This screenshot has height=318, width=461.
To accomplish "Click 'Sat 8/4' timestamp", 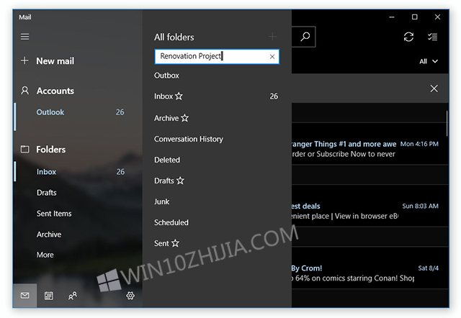I will (428, 268).
